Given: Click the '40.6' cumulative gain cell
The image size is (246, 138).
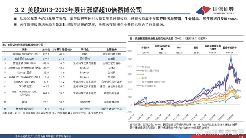Looking at the screenshot, I should coord(61,54).
